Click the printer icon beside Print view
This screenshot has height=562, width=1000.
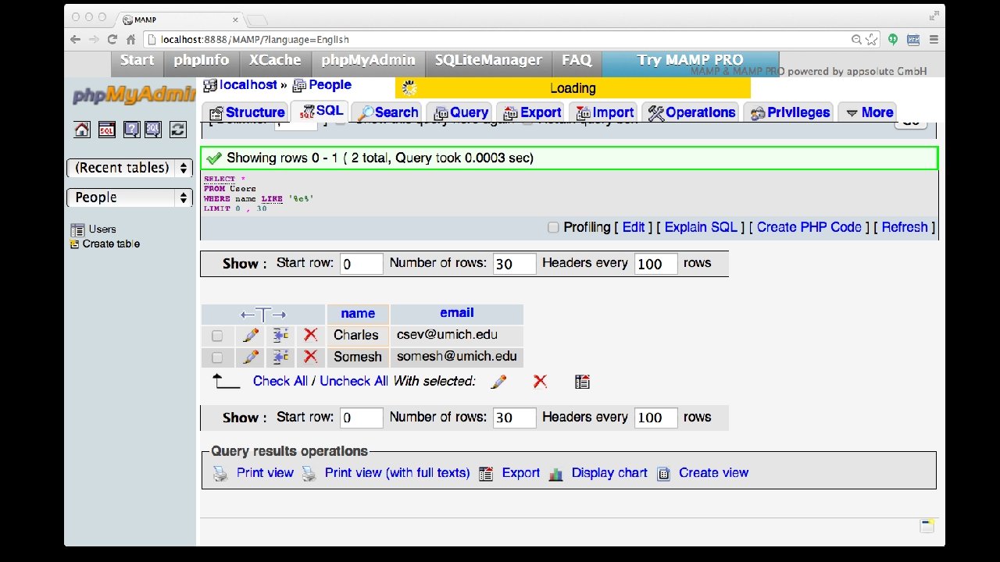click(x=221, y=473)
